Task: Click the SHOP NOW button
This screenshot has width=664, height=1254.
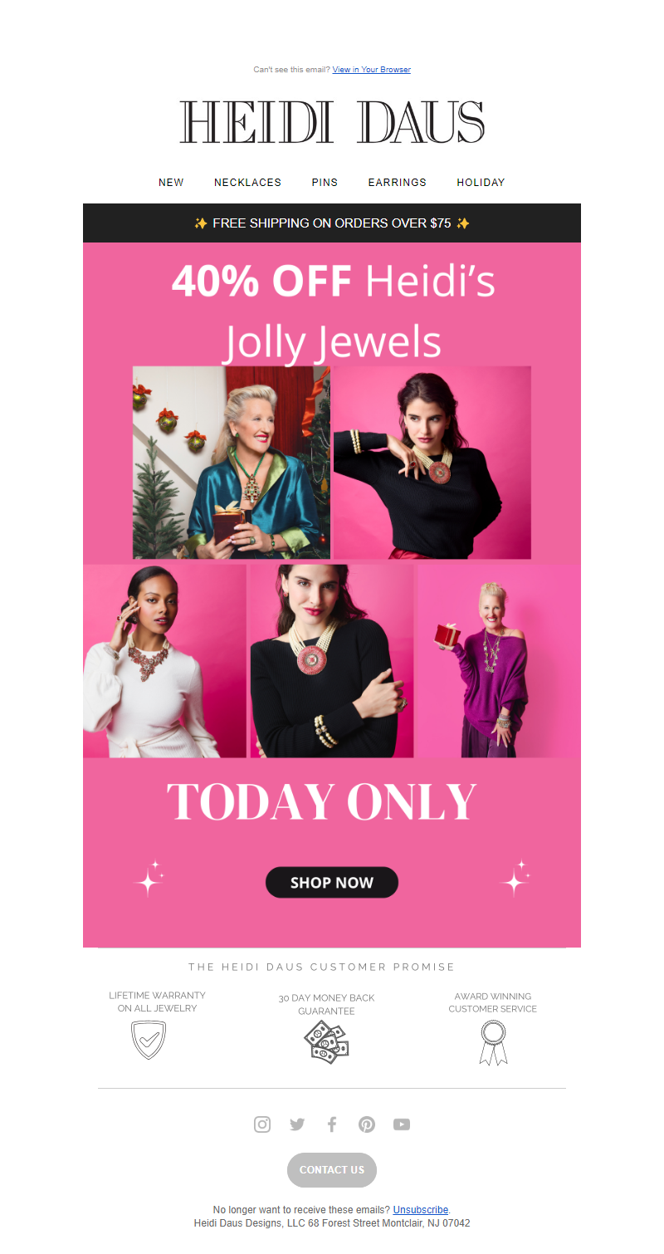Action: pos(332,883)
